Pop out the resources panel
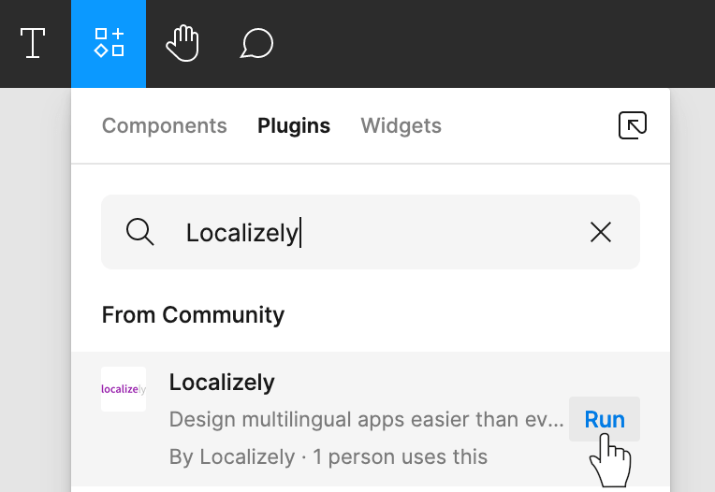 pos(633,125)
